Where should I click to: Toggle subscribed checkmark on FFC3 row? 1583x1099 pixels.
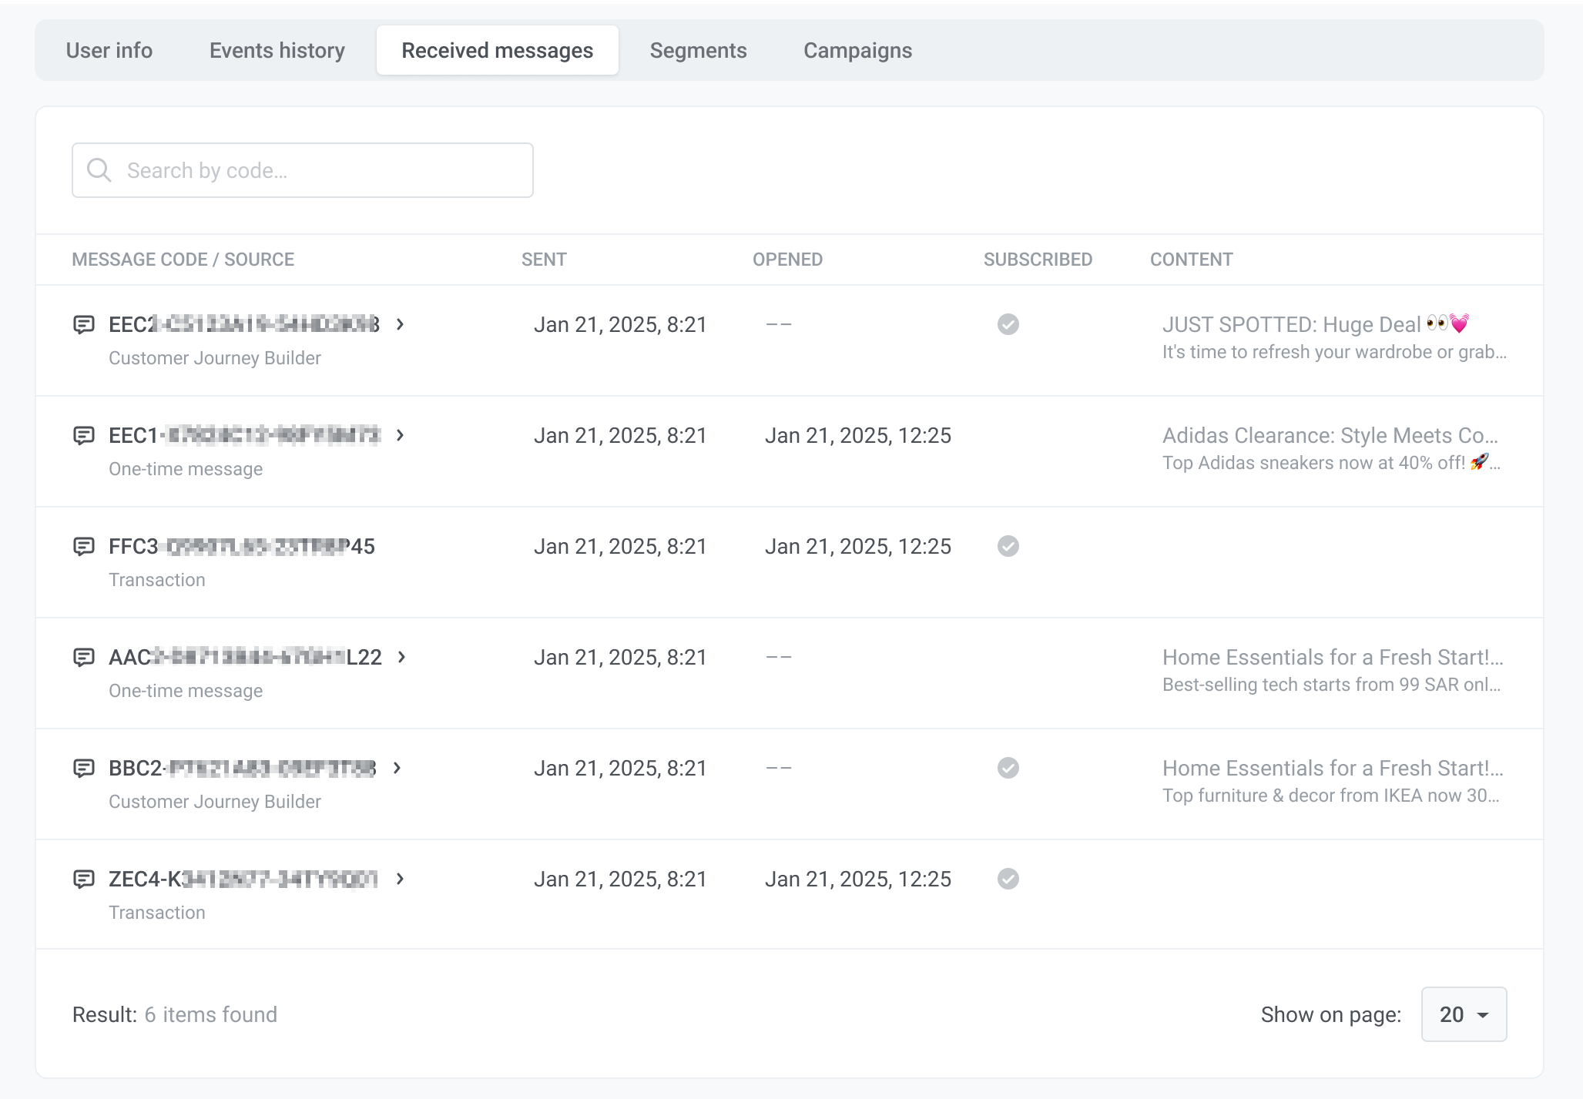tap(1008, 544)
